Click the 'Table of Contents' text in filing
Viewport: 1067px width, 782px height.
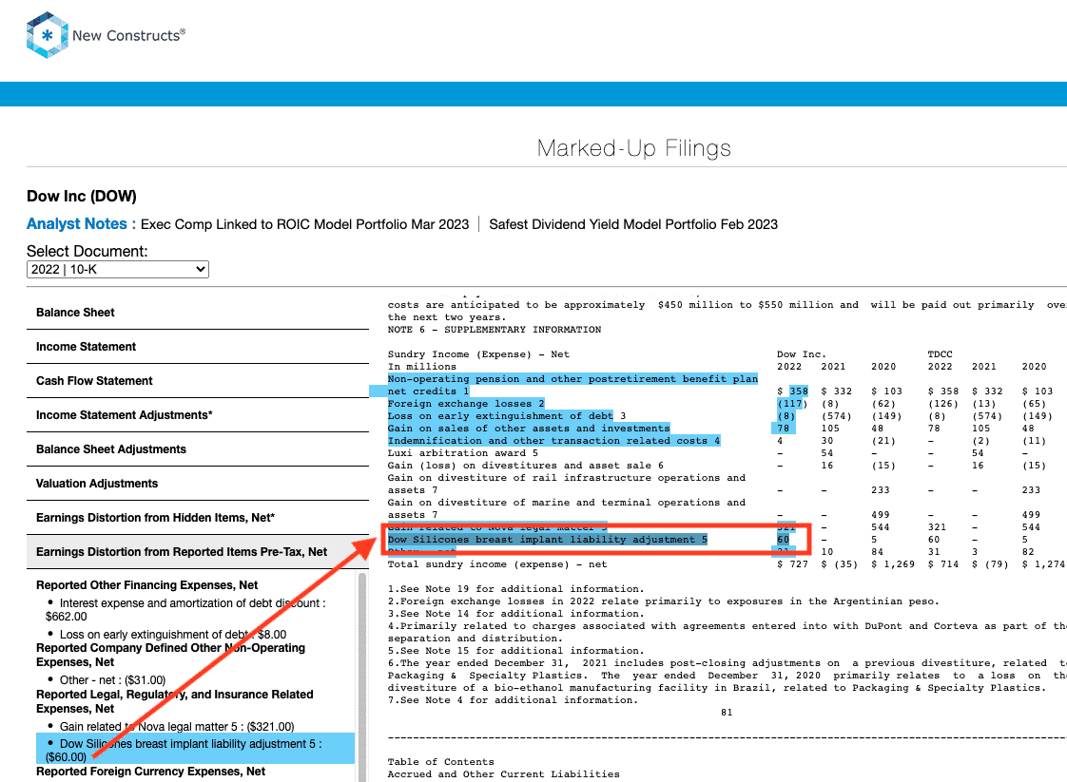tap(441, 762)
